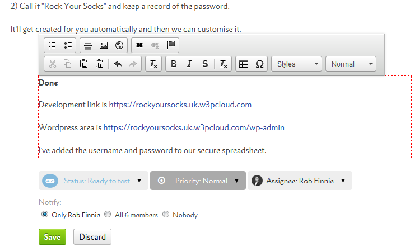This screenshot has height=247, width=419.
Task: Open the Assignee: Rob Finnie dropdown
Action: pyautogui.click(x=300, y=180)
